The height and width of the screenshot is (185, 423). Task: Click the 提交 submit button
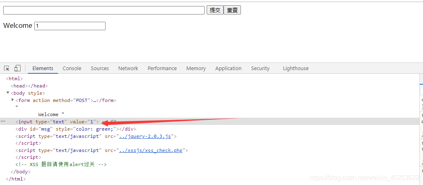(215, 10)
